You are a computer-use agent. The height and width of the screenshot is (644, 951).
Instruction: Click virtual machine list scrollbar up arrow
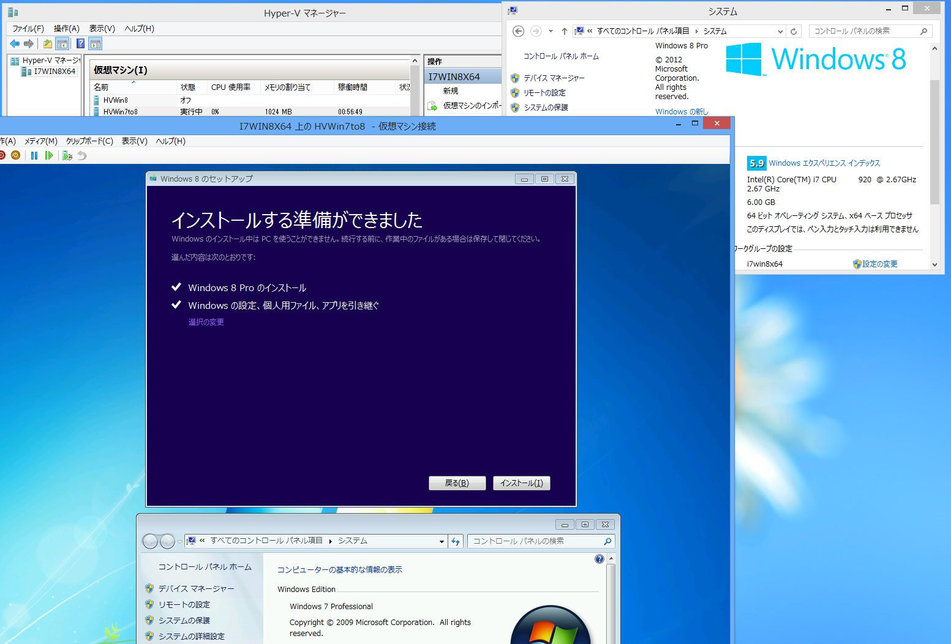pyautogui.click(x=416, y=61)
